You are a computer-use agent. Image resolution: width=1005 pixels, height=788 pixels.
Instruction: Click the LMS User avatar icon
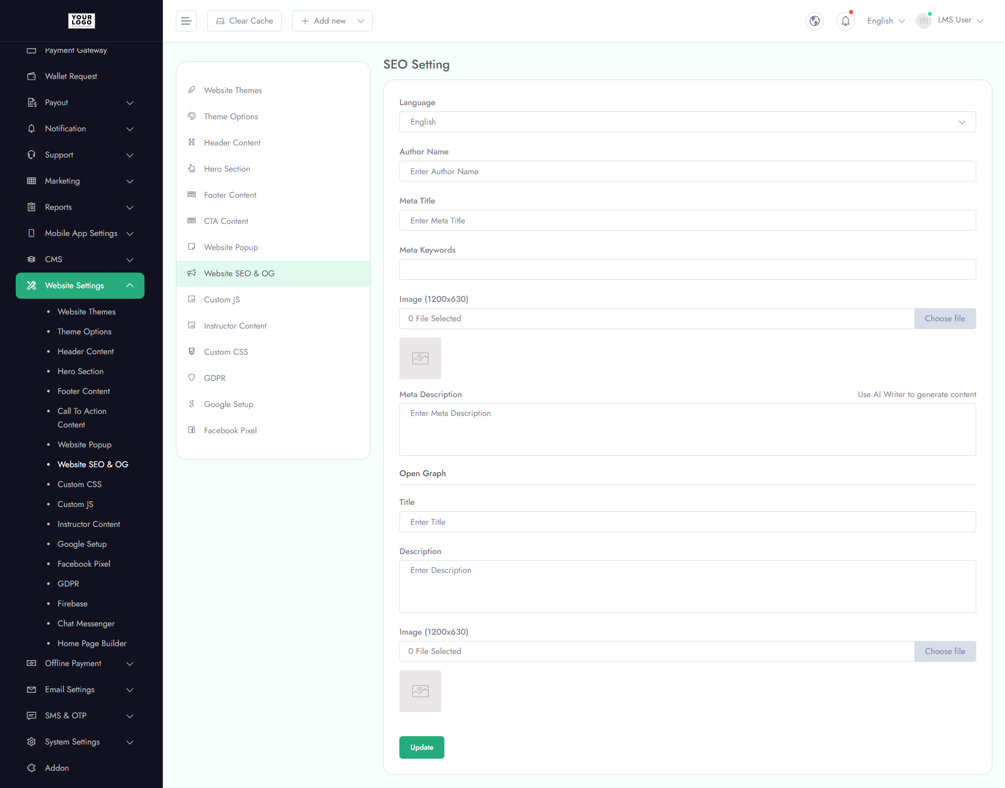pyautogui.click(x=924, y=21)
